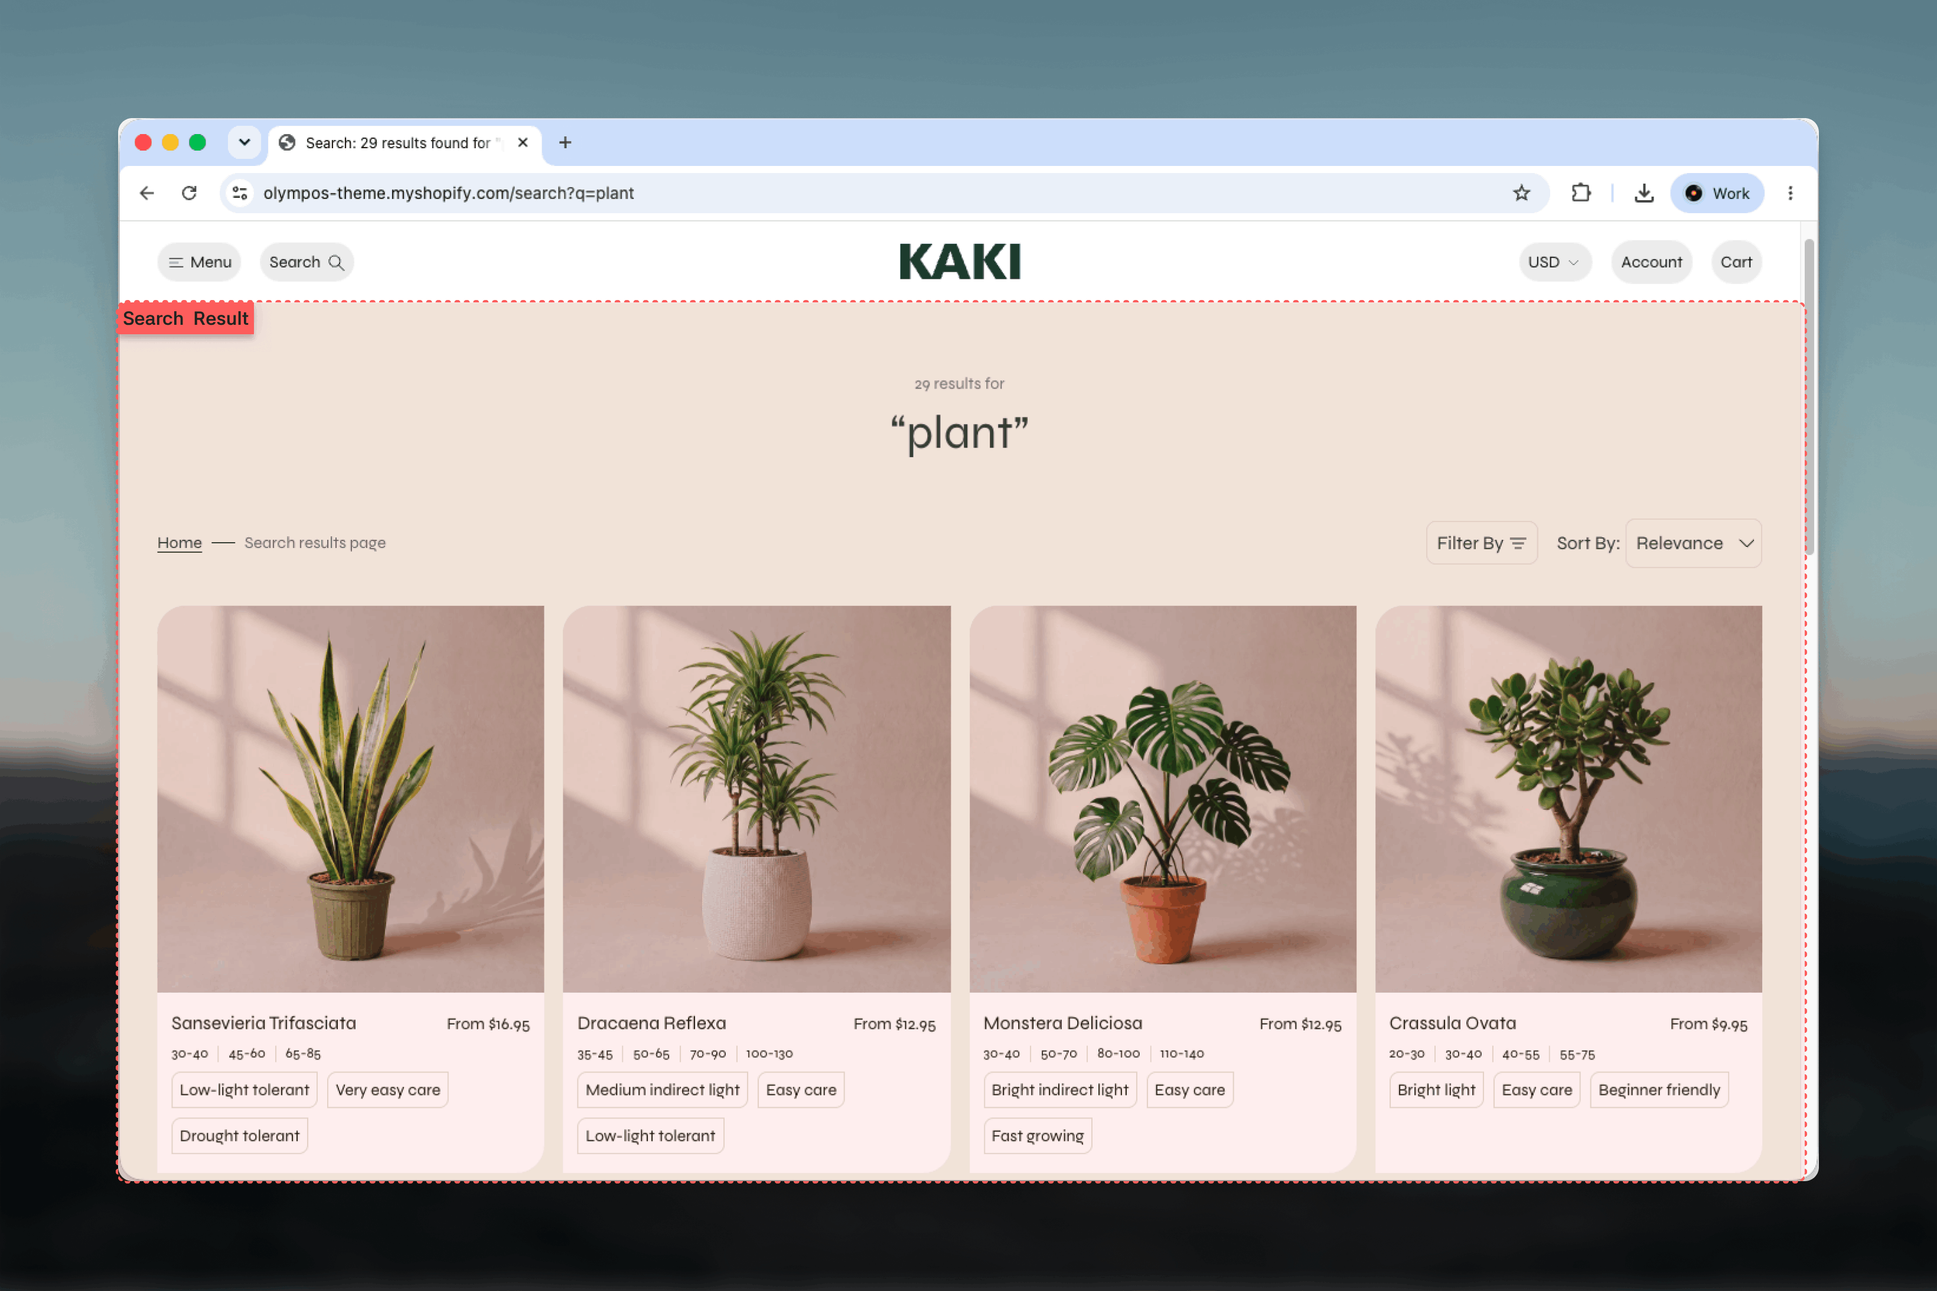Open Dracaena Reflexa product image
The image size is (1937, 1291).
(x=756, y=798)
